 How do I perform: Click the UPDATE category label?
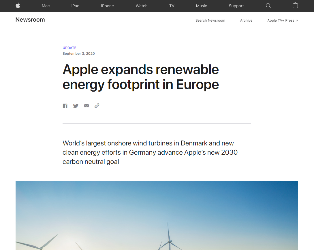coord(69,48)
